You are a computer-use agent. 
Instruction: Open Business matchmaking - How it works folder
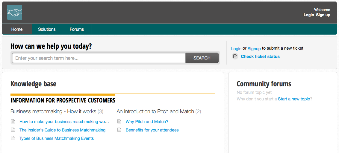(53, 111)
